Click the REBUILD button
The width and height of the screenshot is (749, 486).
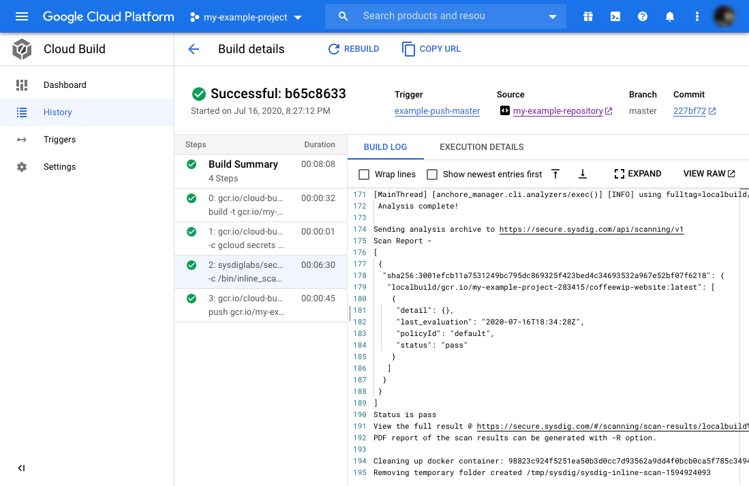tap(354, 49)
